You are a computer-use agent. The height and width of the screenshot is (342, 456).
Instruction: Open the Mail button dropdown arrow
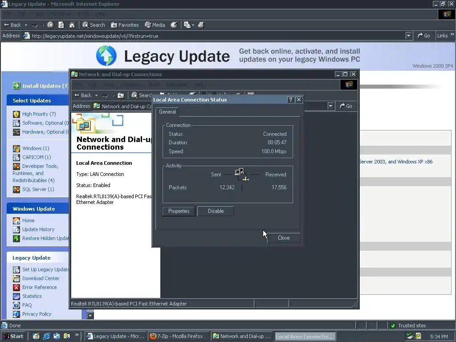click(193, 25)
